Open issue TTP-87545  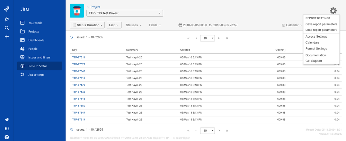(79, 71)
